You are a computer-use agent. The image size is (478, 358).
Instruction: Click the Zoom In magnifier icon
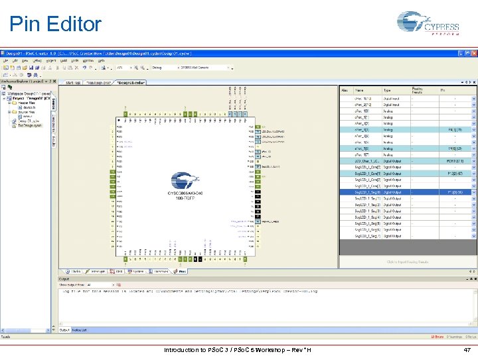[136, 68]
